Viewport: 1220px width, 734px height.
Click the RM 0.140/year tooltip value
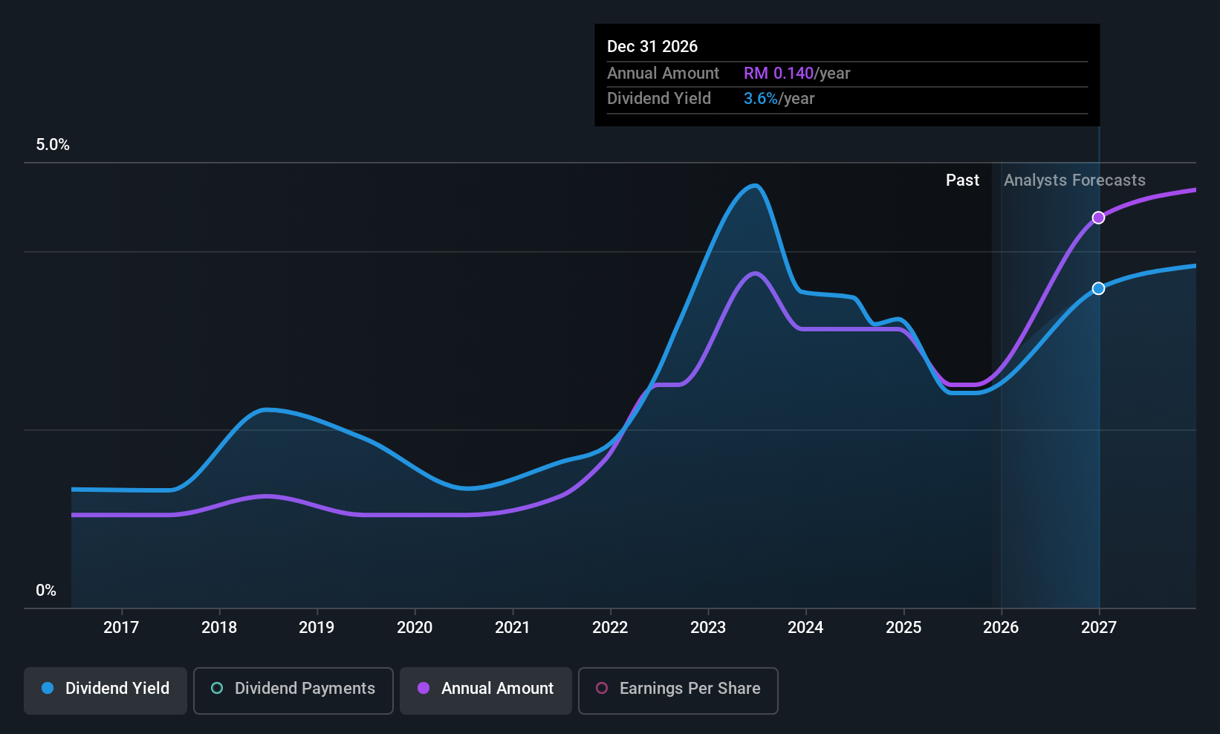click(796, 74)
